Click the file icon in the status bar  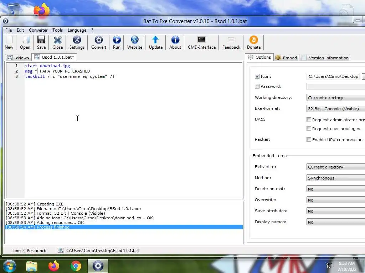[x=61, y=250]
